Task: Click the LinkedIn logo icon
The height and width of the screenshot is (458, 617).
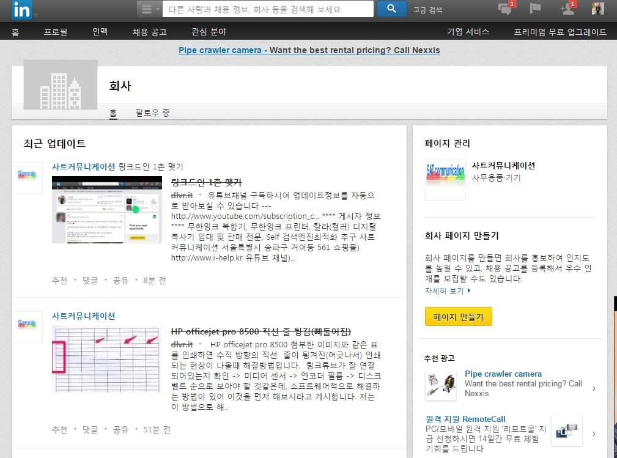Action: pyautogui.click(x=21, y=9)
